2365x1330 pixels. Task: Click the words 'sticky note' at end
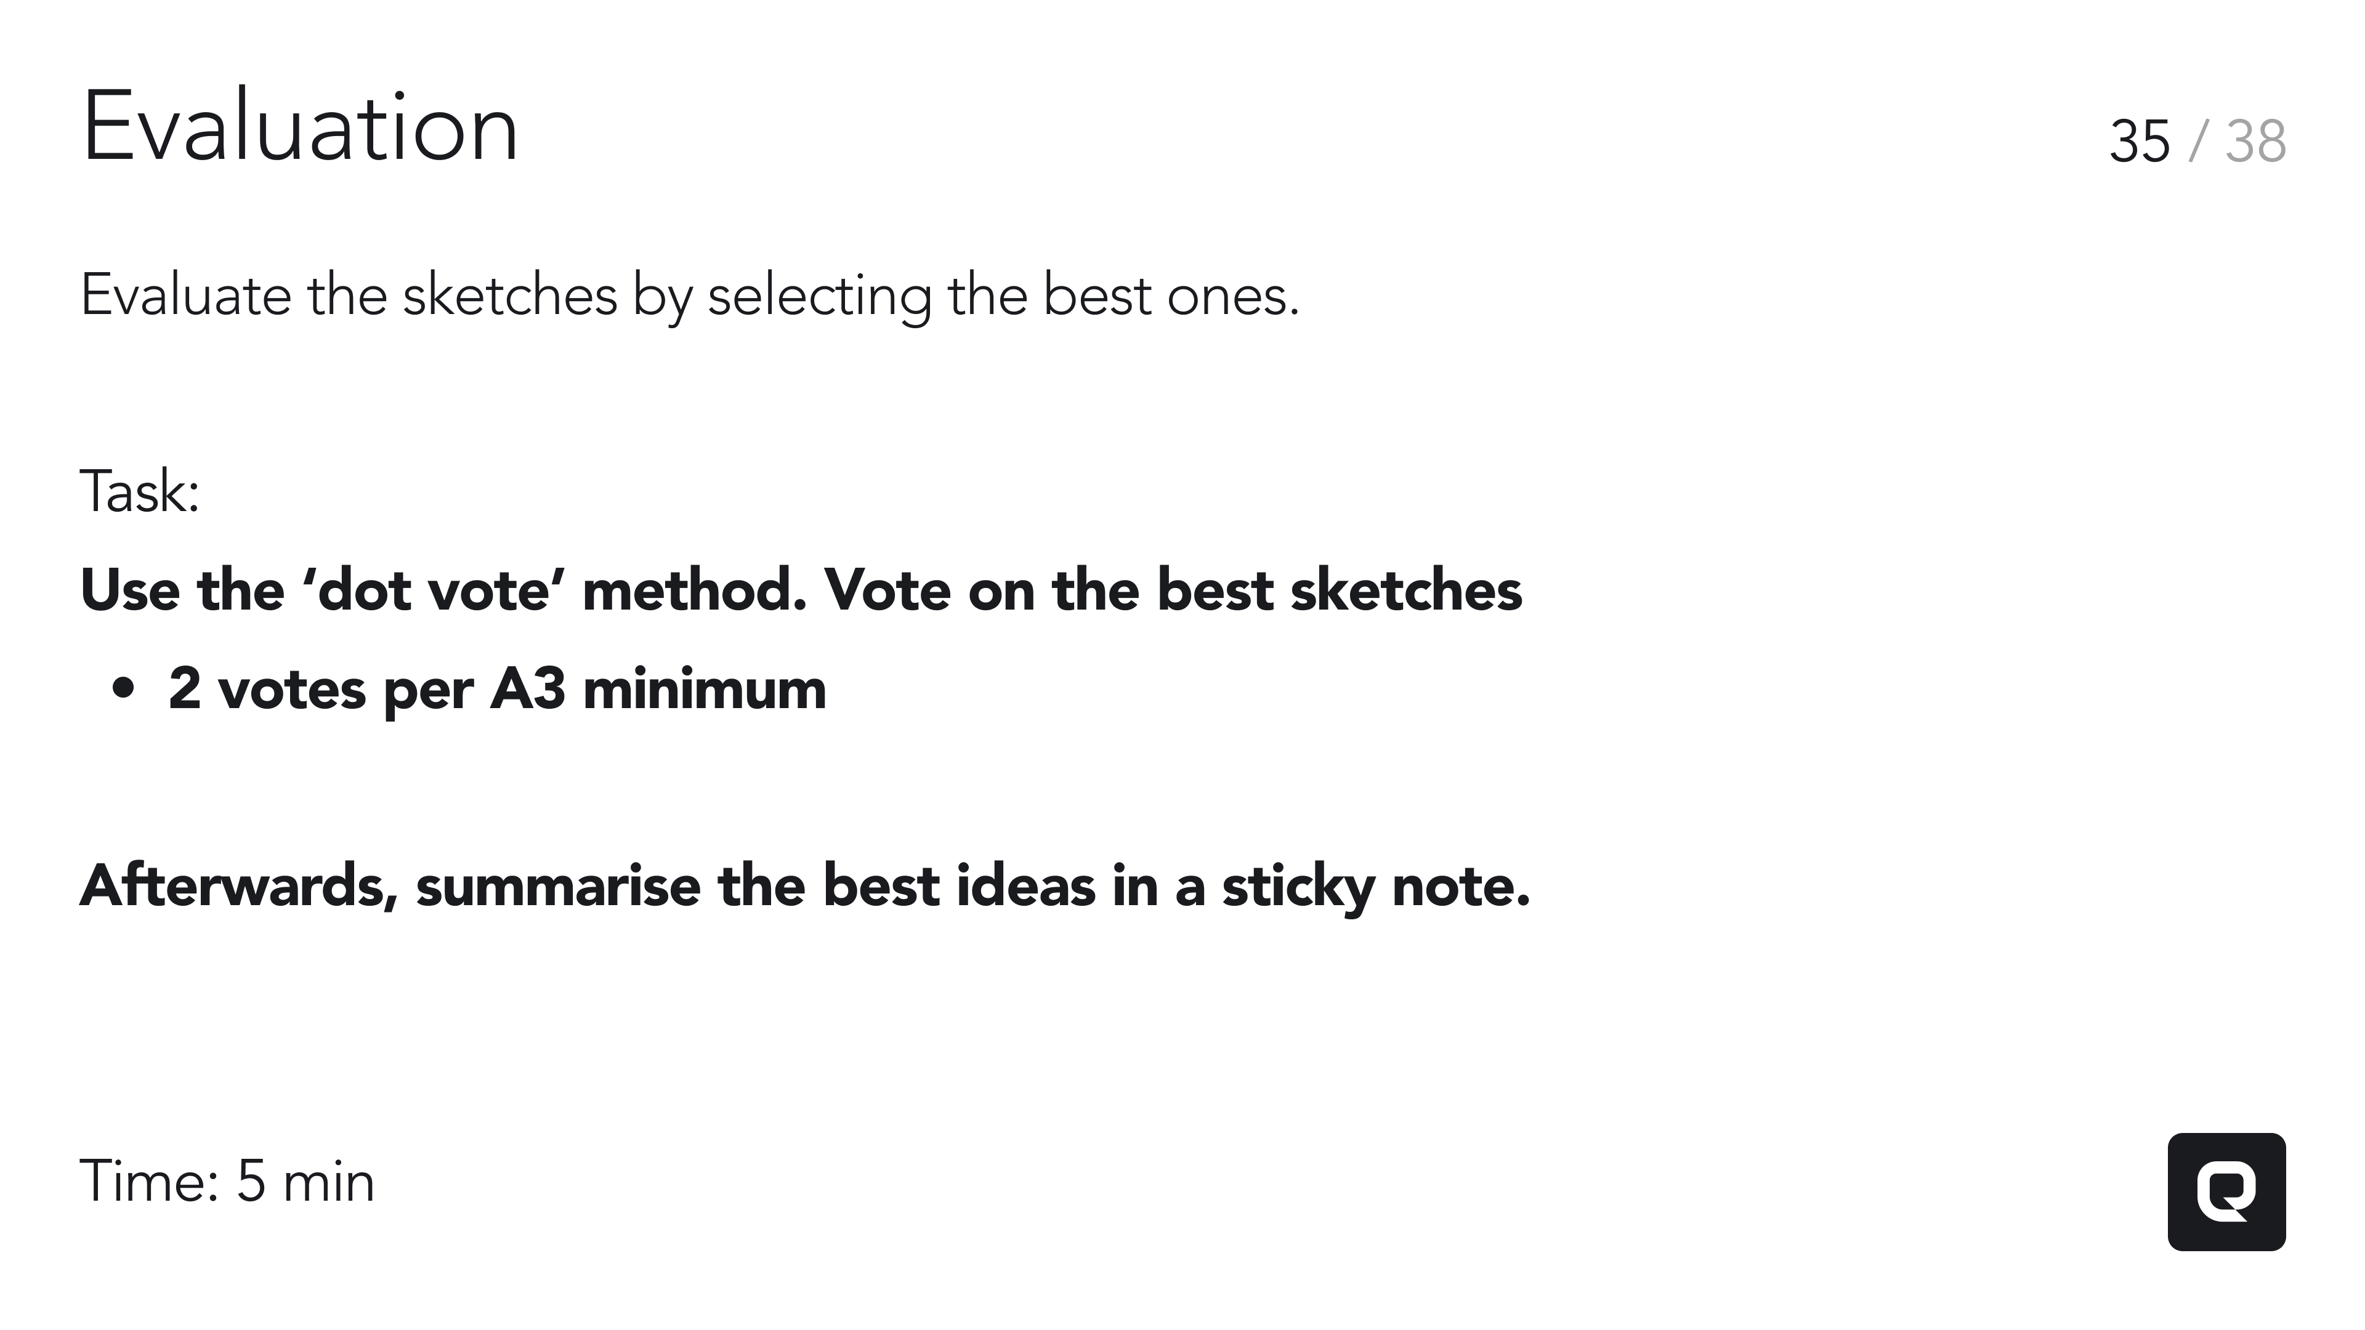[1375, 887]
